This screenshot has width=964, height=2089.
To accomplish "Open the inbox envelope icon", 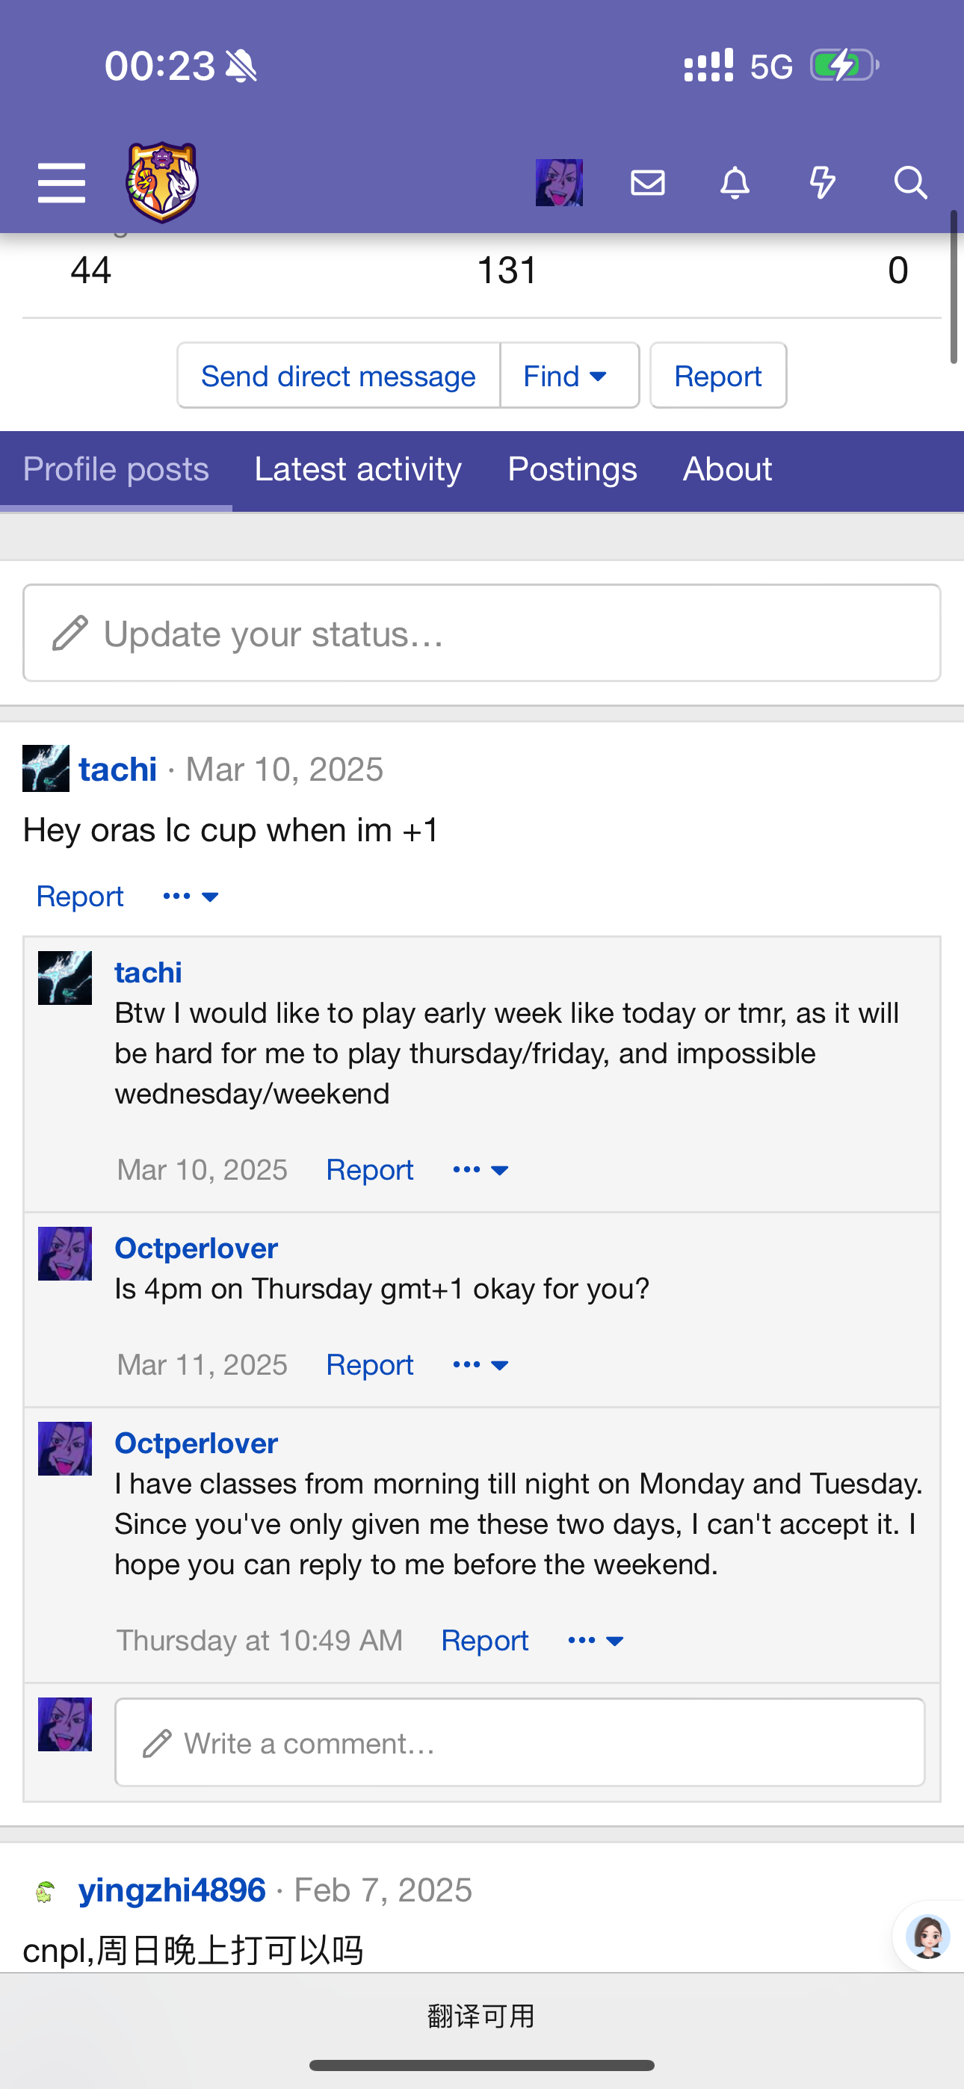I will click(x=648, y=182).
